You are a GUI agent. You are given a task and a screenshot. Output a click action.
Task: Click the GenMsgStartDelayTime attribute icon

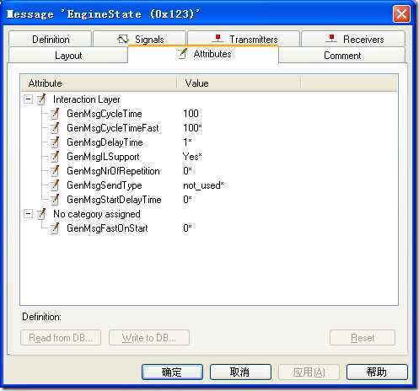[55, 200]
